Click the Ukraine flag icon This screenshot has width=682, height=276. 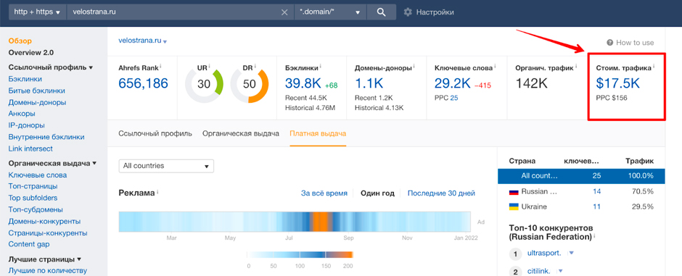tap(514, 206)
